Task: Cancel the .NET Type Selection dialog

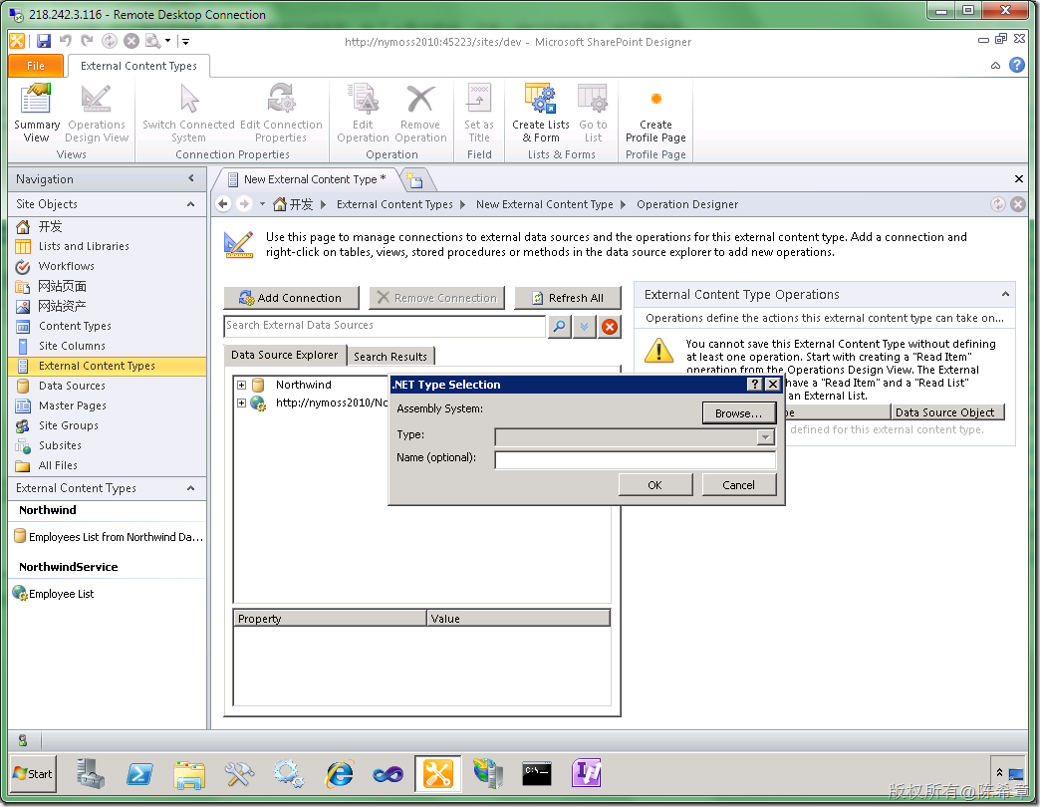Action: point(738,485)
